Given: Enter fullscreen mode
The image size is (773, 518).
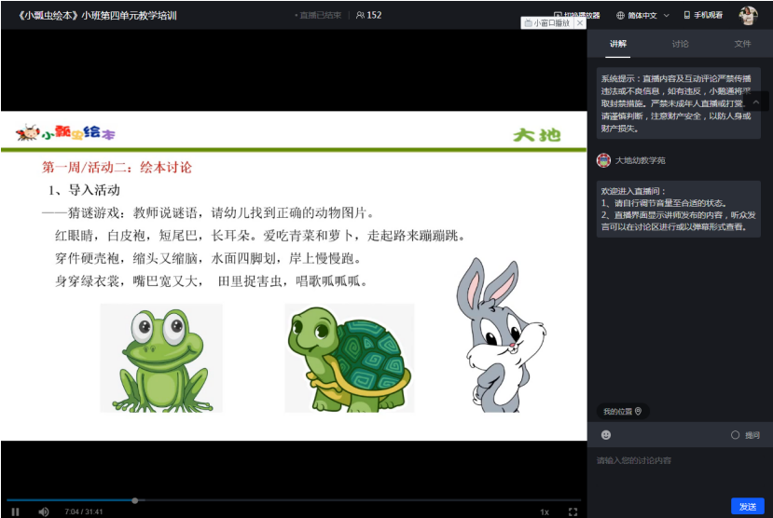Looking at the screenshot, I should pos(573,511).
